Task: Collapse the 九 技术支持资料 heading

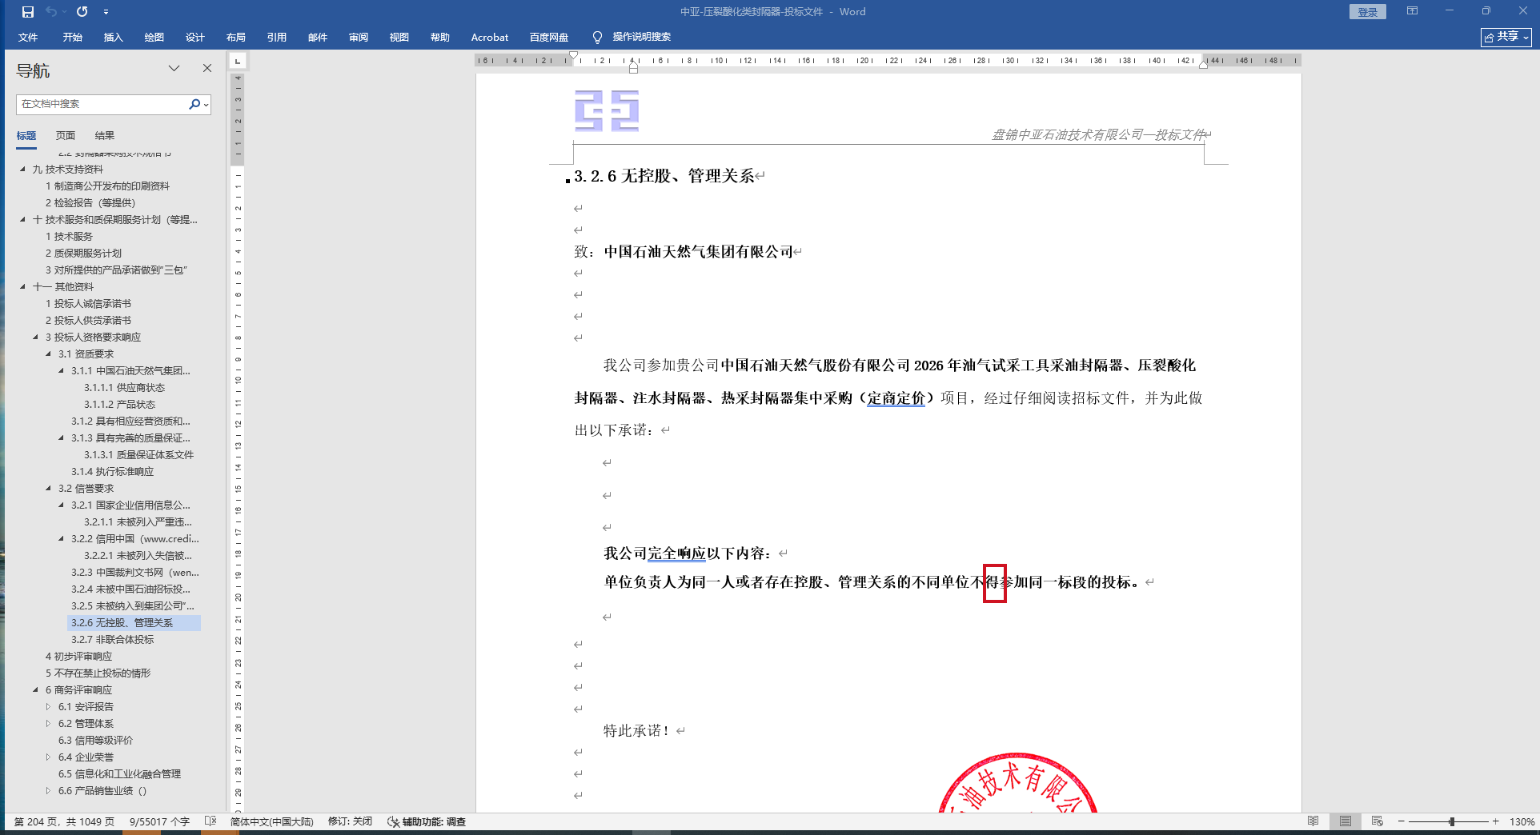Action: 22,170
